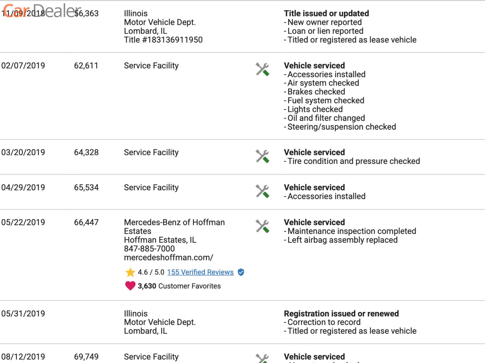Click the blue verified shield badge
Image resolution: width=485 pixels, height=363 pixels.
click(241, 272)
